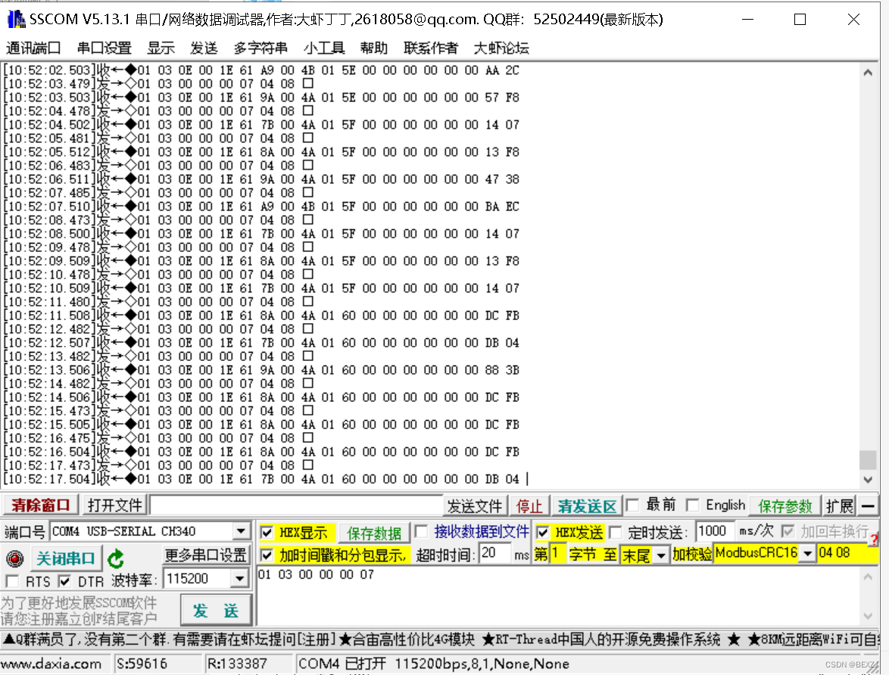Viewport: 889px width, 675px height.
Task: Click 发送文件 send file button
Action: 475,505
